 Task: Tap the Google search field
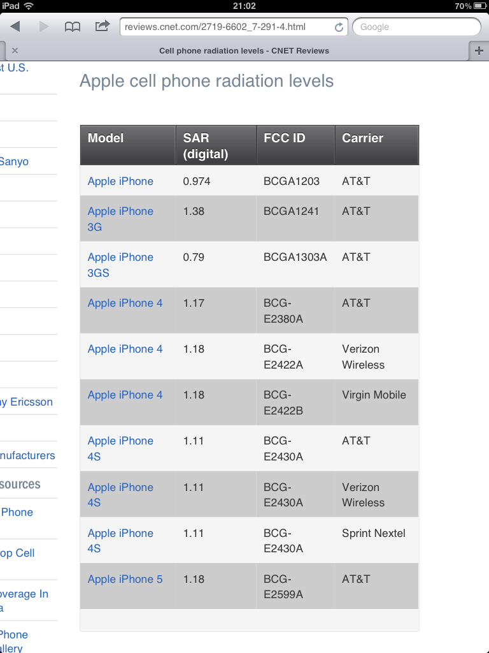[x=416, y=27]
